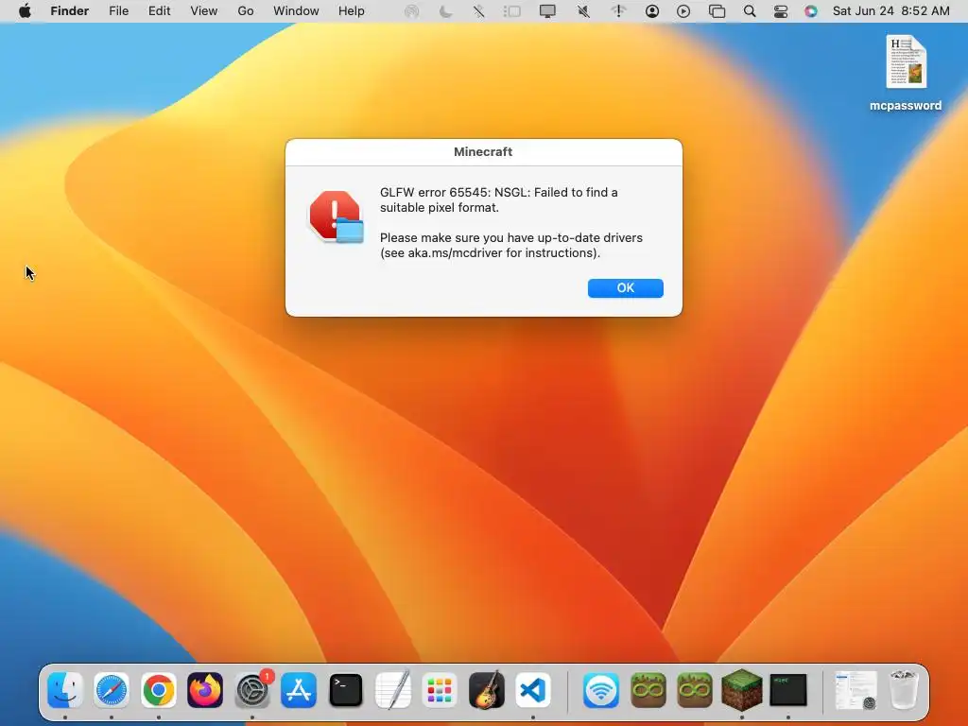Launch Safari from the Dock
This screenshot has height=726, width=968.
[x=112, y=689]
